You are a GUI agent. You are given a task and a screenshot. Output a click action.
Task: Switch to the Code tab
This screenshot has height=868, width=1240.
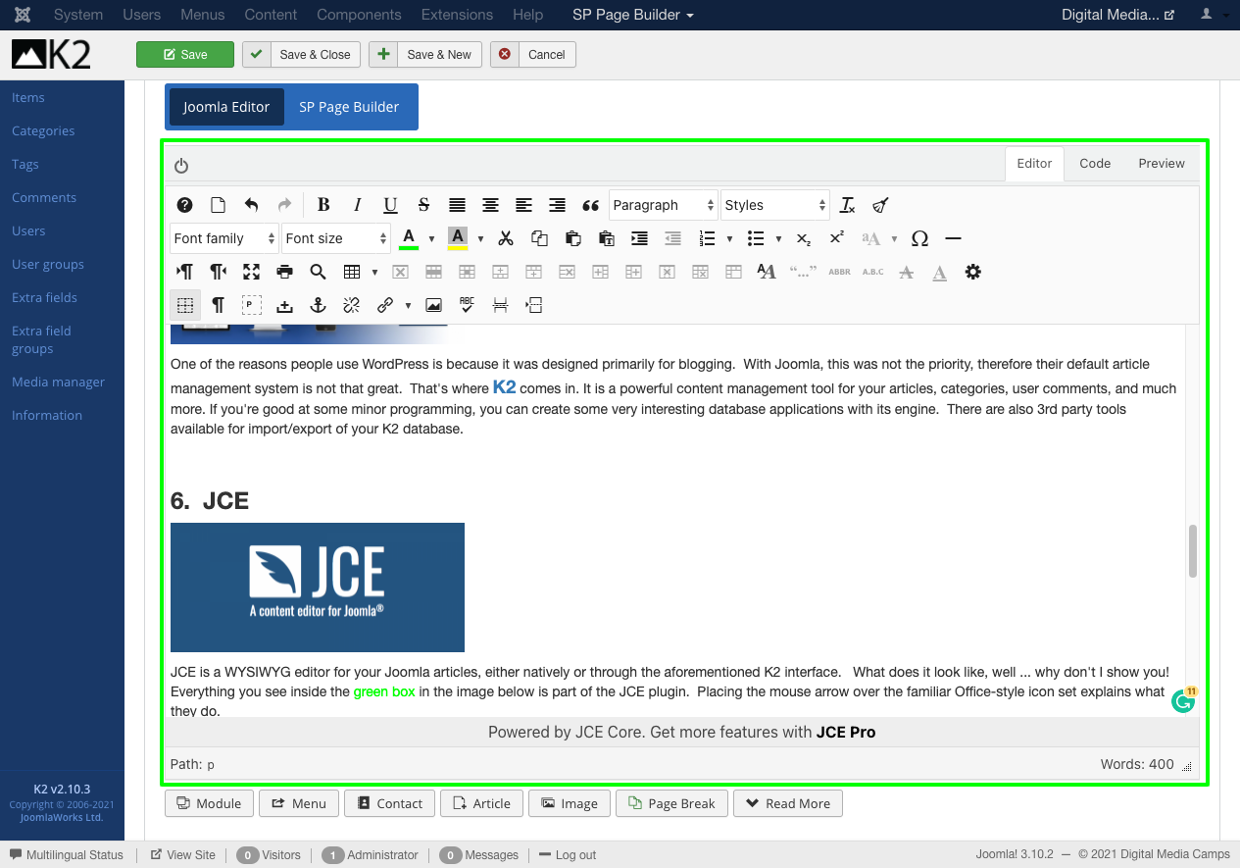(x=1095, y=164)
